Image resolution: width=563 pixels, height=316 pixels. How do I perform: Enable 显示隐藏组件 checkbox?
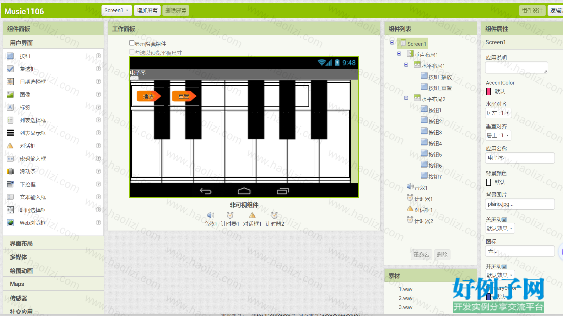point(132,43)
